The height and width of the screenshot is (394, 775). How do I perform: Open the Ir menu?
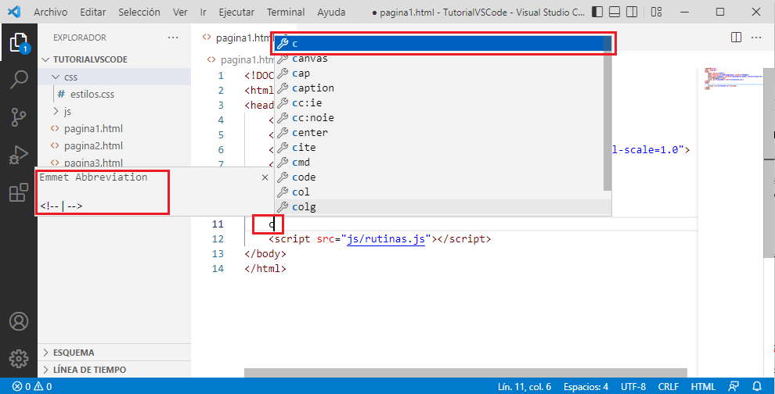tap(203, 12)
